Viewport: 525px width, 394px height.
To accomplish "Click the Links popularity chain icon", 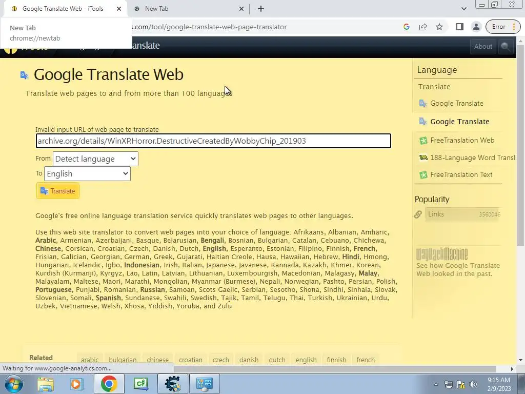I will pos(418,214).
